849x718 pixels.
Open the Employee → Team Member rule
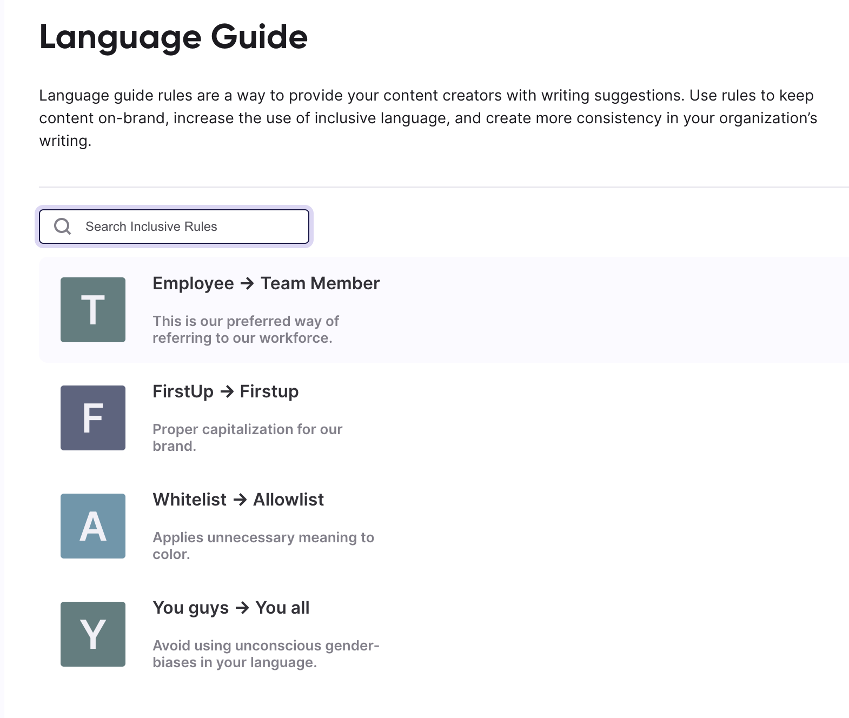[x=266, y=283]
